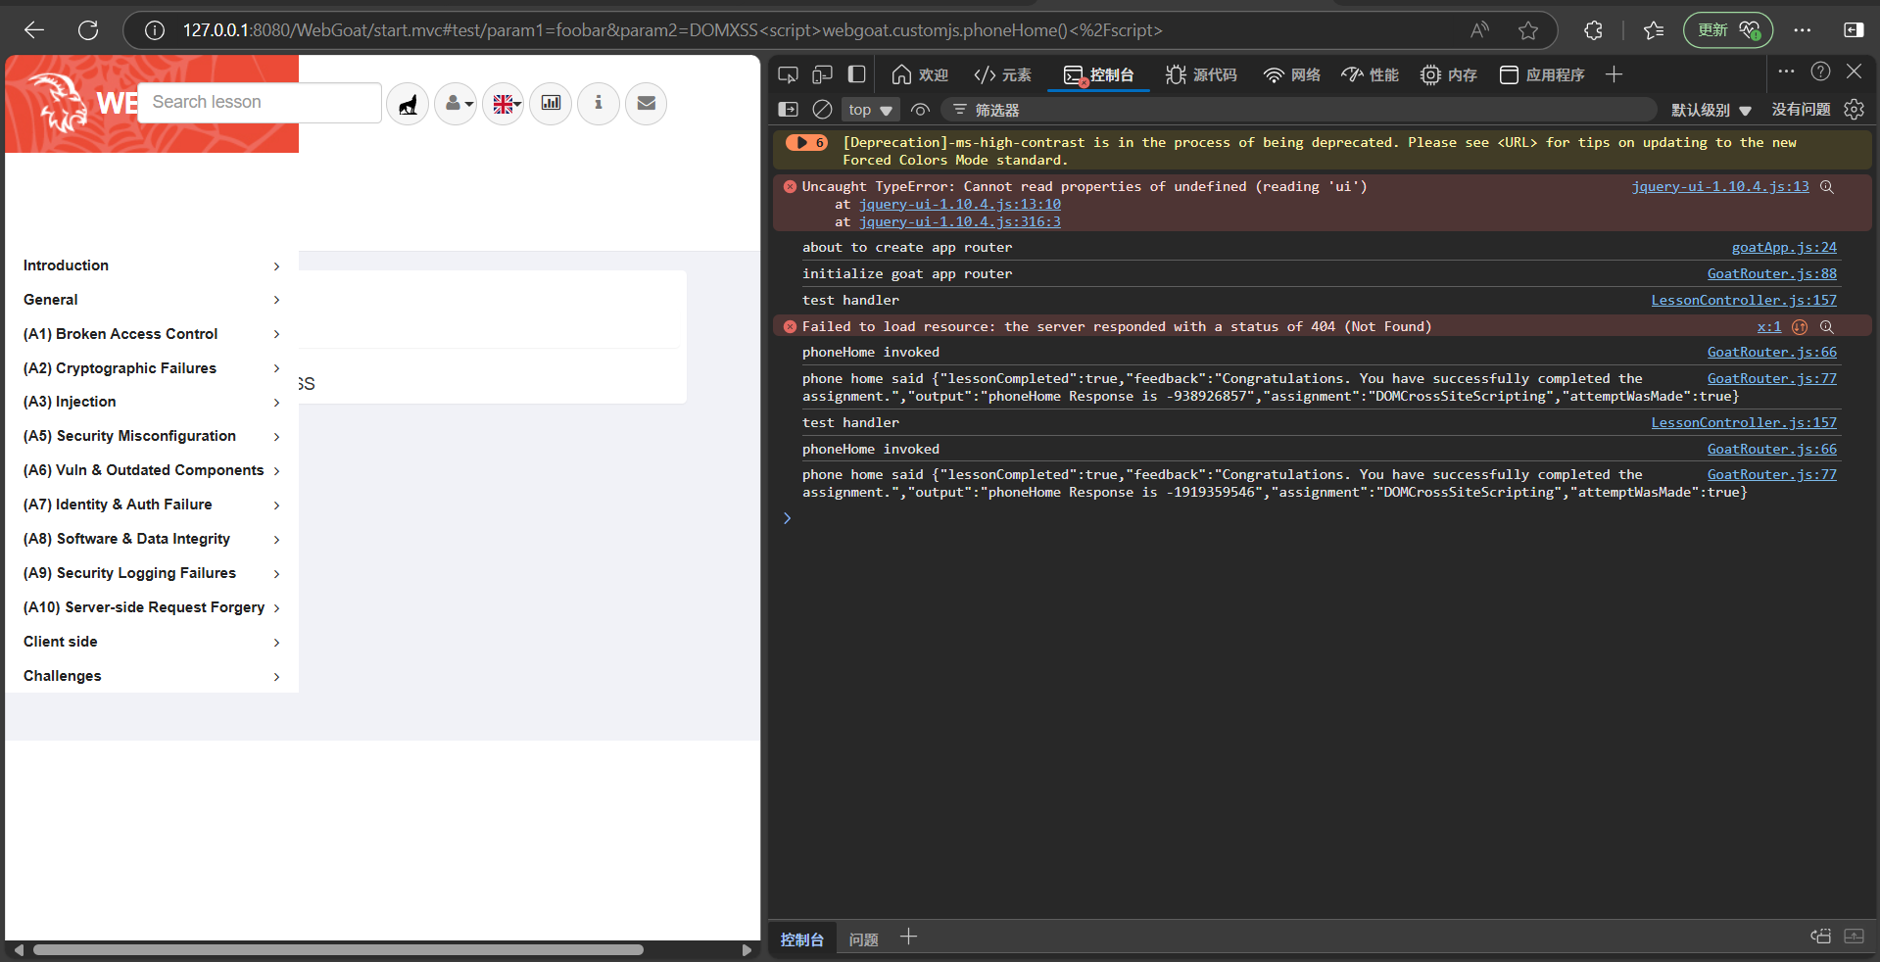Expand the Client side menu
1880x962 pixels.
click(152, 642)
